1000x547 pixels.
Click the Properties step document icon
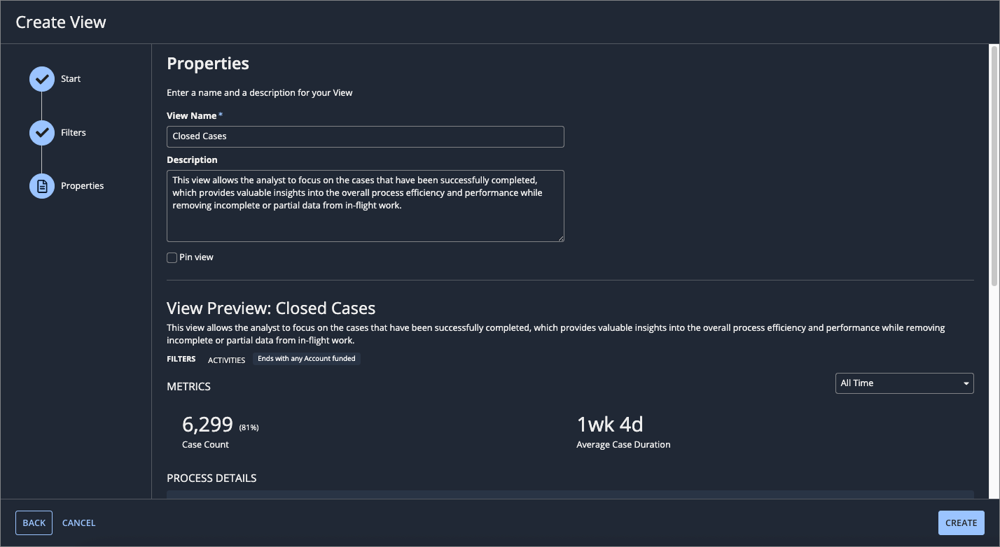[x=42, y=186]
